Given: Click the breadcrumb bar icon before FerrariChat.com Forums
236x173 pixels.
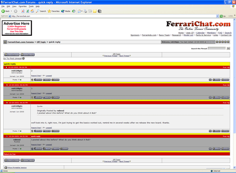Looking at the screenshot, I should click(x=5, y=42).
